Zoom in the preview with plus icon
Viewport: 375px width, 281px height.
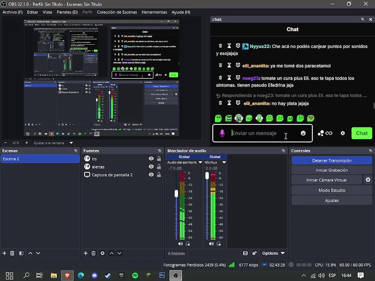[x=27, y=143]
